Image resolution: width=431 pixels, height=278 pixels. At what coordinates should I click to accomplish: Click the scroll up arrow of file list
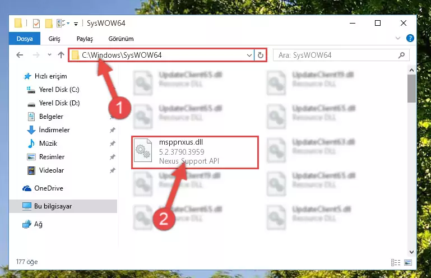[411, 71]
